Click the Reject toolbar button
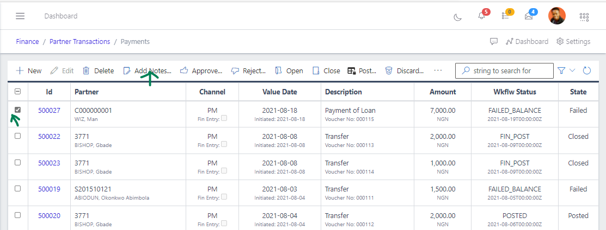Viewport: 606px width, 230px height. 248,71
